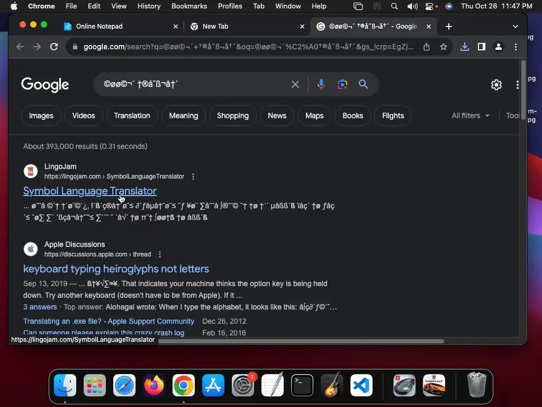Select the Flights filter chip
Viewport: 542px width, 407px height.
(393, 116)
